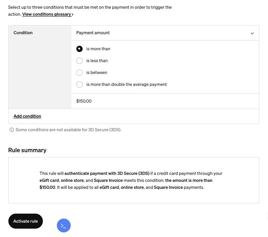
Task: Select the 'is less than' option
Action: [x=79, y=61]
